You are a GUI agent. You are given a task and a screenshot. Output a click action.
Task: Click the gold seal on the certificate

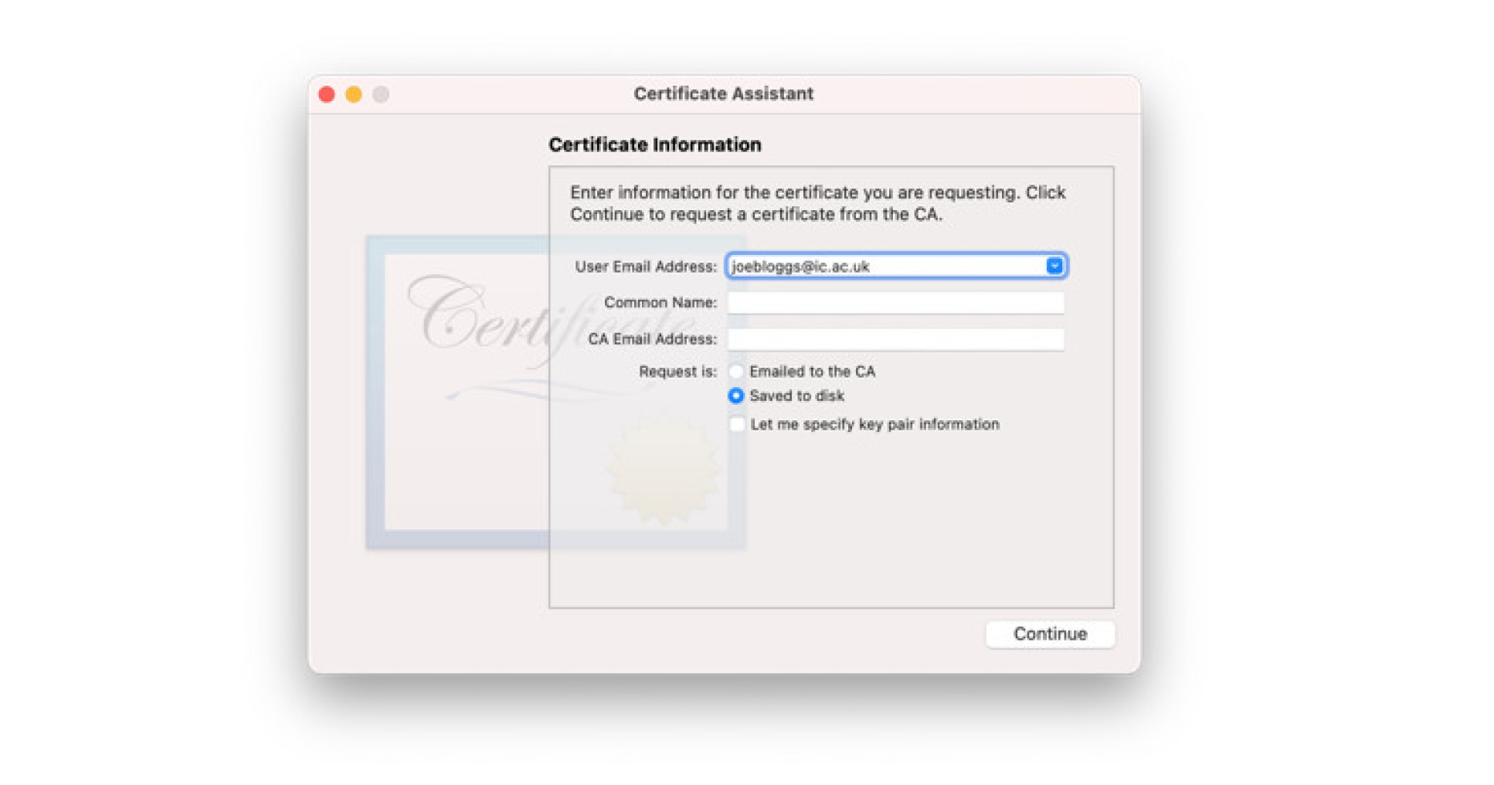[662, 469]
